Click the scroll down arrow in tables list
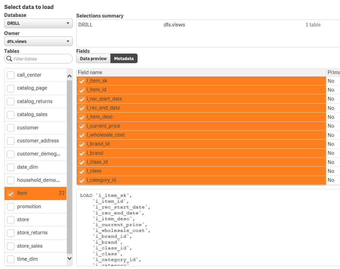The image size is (340, 269). pyautogui.click(x=69, y=258)
